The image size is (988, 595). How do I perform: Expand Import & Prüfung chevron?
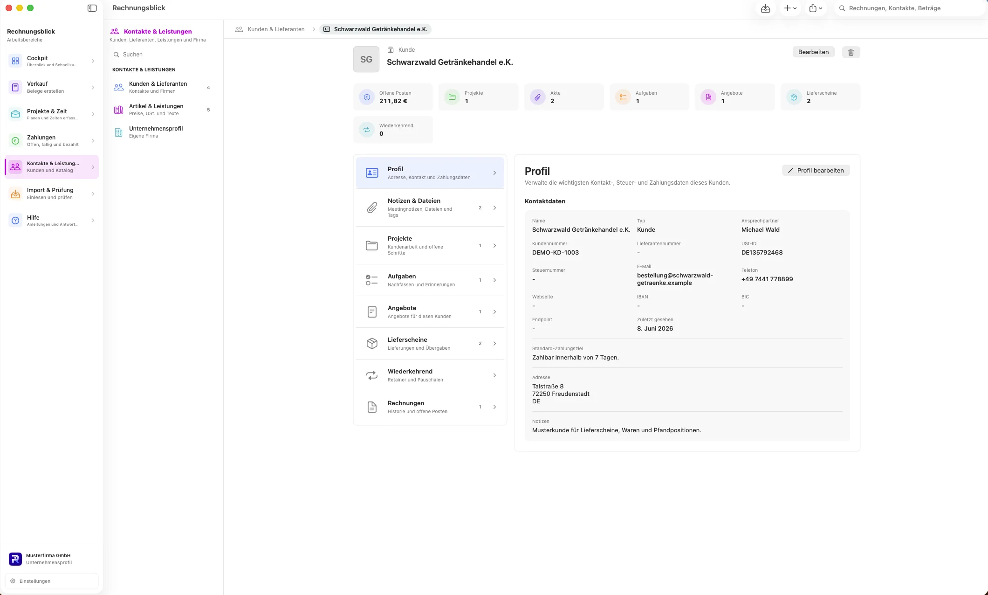tap(93, 194)
